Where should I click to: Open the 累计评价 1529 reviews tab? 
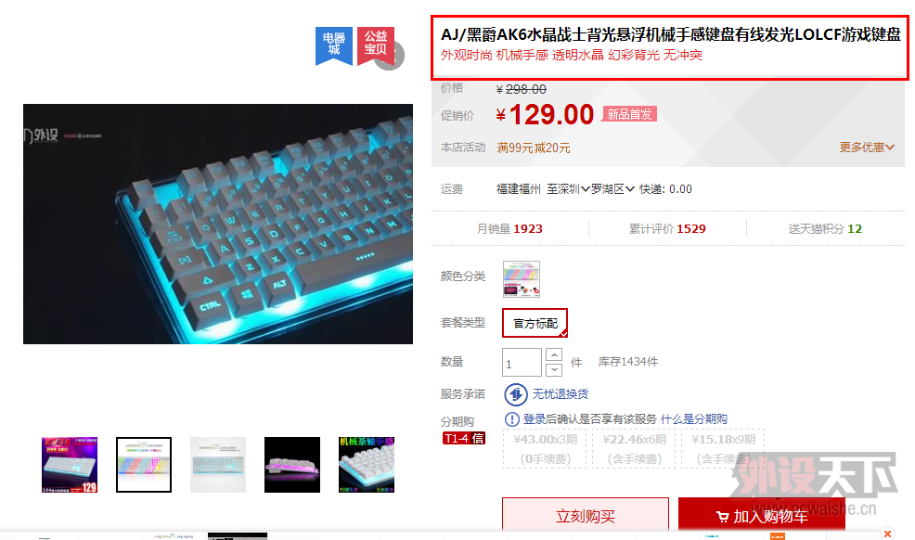tap(667, 228)
